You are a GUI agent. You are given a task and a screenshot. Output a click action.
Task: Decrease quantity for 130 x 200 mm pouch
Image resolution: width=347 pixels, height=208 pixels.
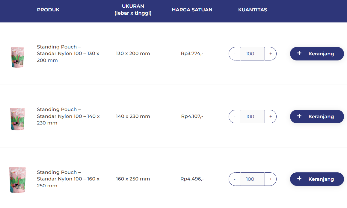coord(234,54)
